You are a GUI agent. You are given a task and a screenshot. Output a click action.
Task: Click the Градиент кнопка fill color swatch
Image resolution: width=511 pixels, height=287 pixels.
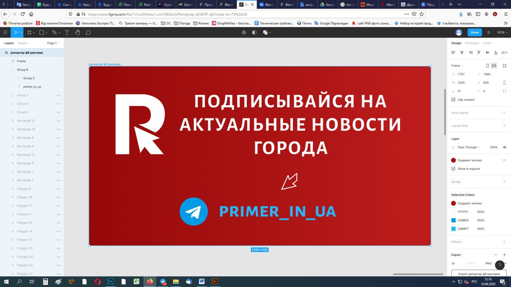[x=454, y=160]
